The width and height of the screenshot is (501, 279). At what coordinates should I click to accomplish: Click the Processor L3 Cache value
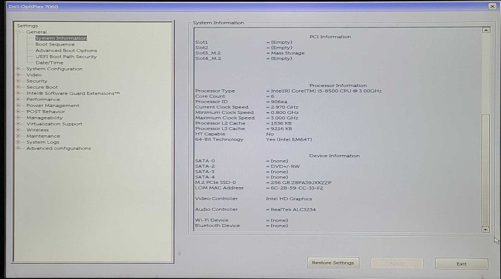pyautogui.click(x=281, y=129)
